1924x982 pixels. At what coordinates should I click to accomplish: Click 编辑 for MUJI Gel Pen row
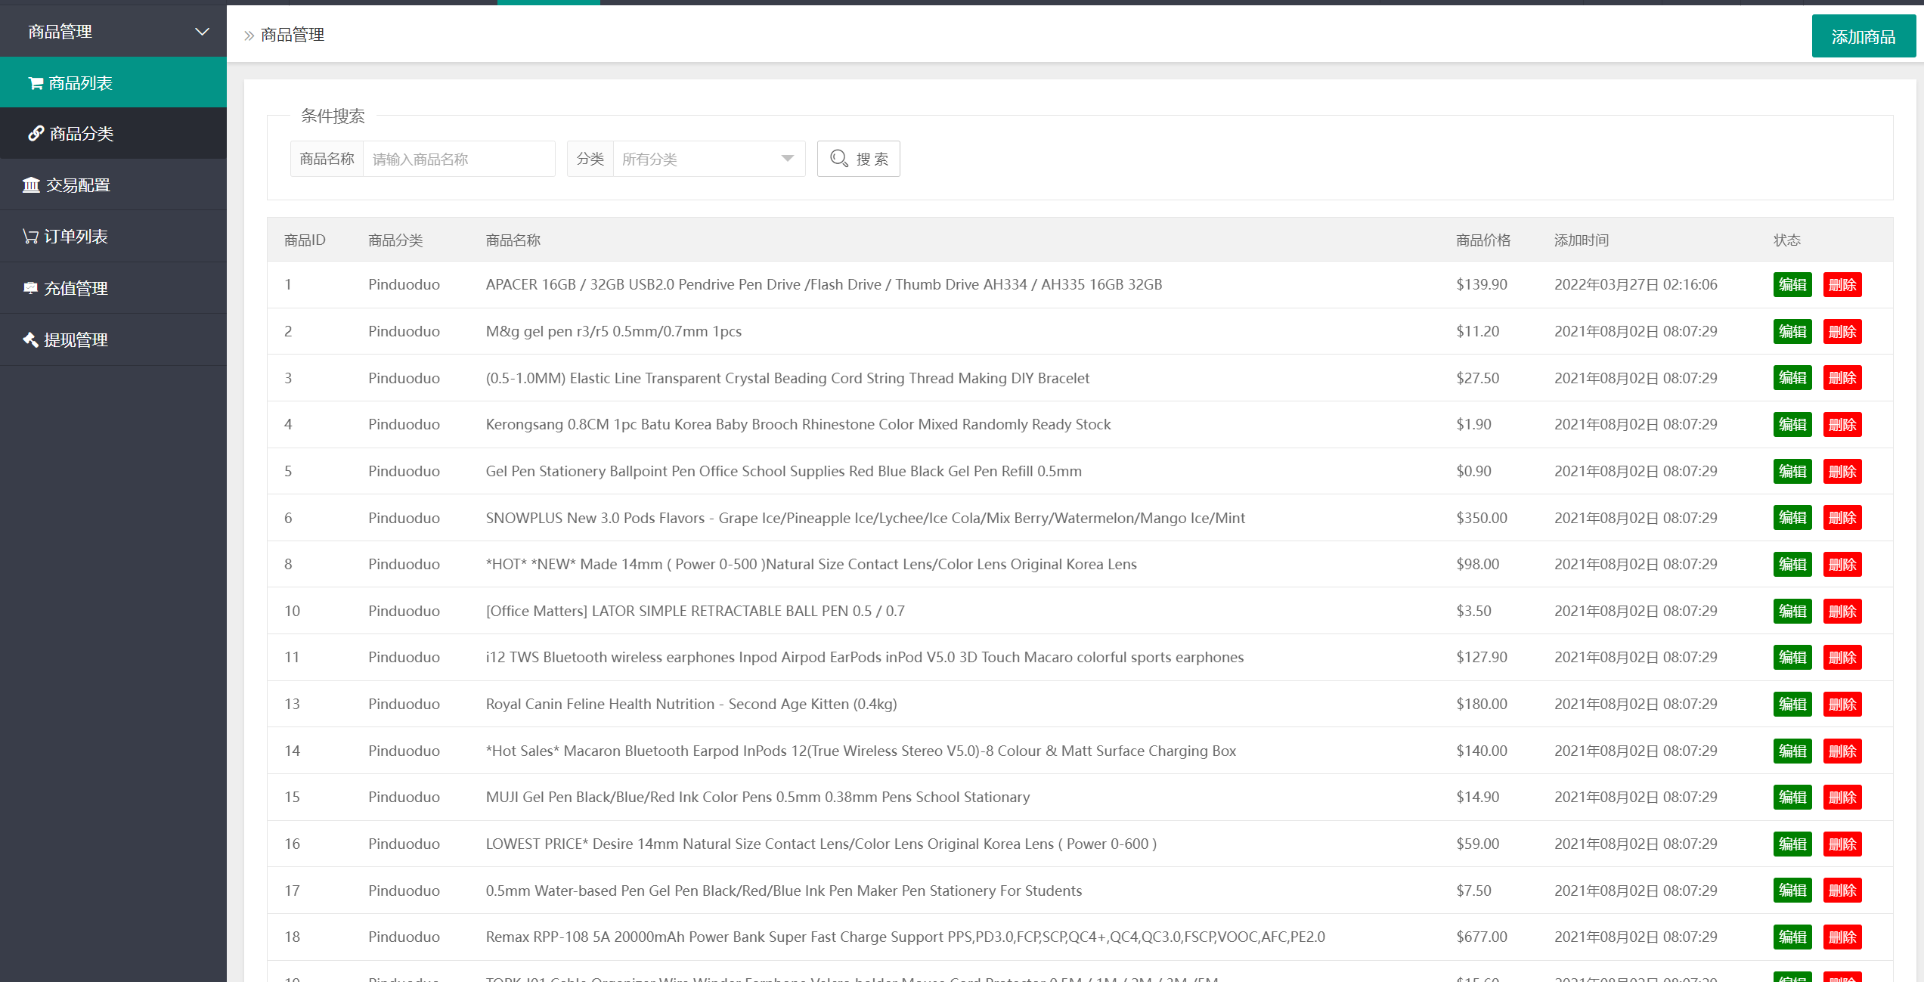point(1792,798)
